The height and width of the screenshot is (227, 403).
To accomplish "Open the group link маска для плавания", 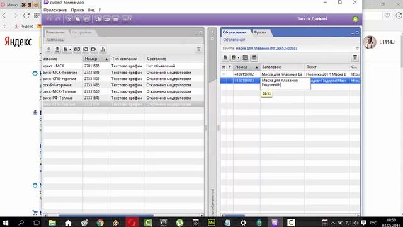I will click(x=266, y=48).
